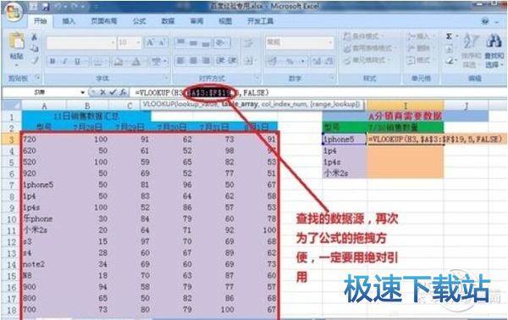508x320 pixels.
Task: Click the Decrease Decimal icon
Action: 329,61
